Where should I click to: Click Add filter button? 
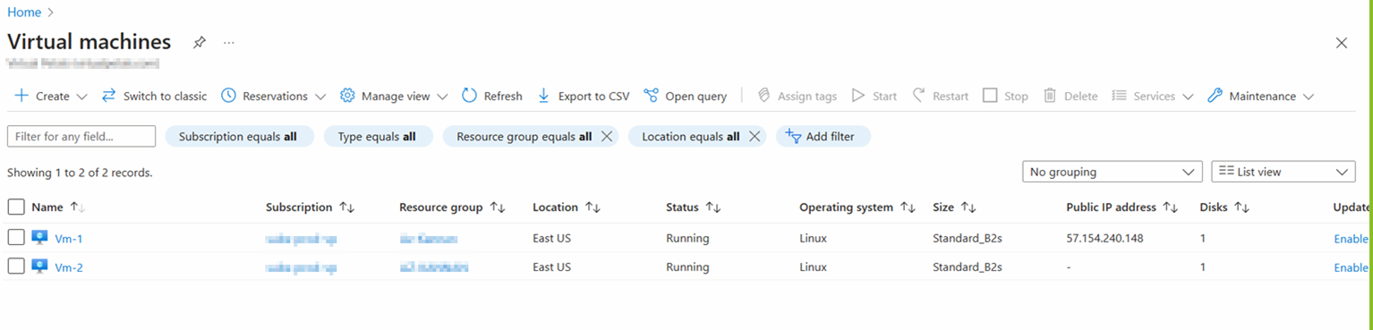click(x=823, y=137)
